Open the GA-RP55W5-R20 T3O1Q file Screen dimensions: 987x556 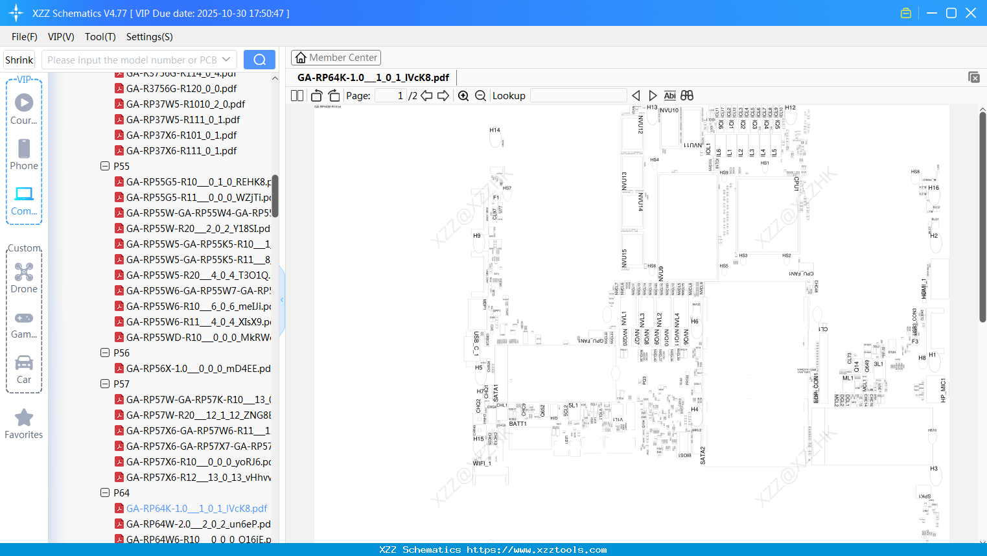click(x=198, y=275)
